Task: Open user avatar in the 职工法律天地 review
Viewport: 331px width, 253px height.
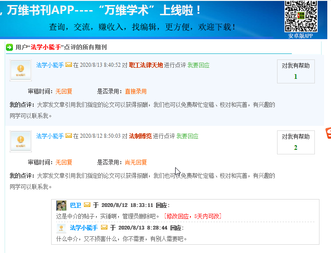Action: click(x=21, y=71)
